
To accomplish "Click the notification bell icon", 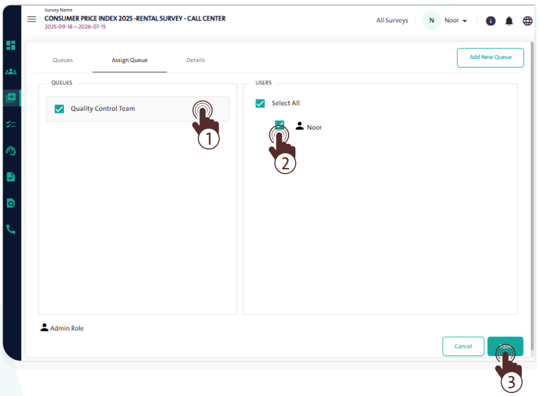I will pyautogui.click(x=509, y=21).
